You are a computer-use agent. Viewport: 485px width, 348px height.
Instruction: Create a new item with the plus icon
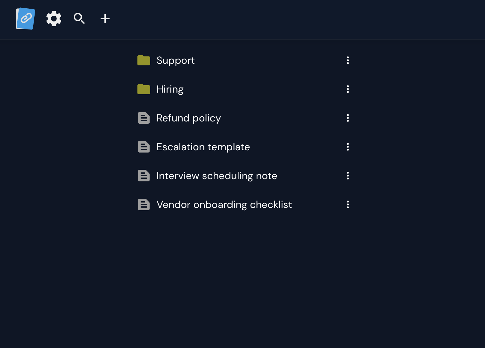click(105, 19)
